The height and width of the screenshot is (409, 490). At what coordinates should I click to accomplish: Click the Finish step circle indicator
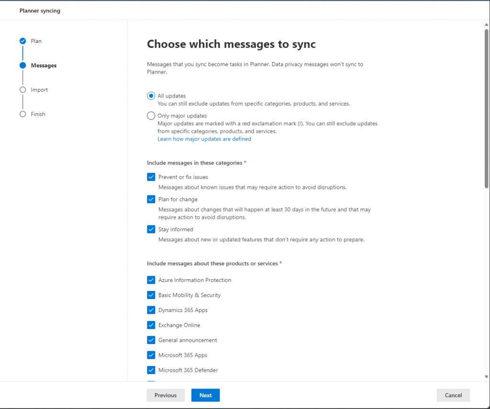point(22,114)
